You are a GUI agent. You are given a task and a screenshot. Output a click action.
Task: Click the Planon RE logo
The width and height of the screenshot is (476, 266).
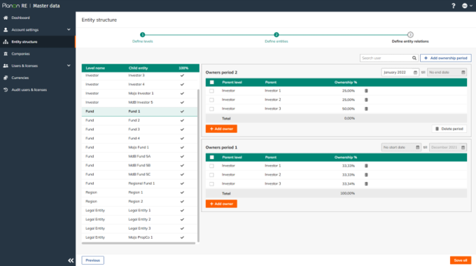pyautogui.click(x=15, y=6)
